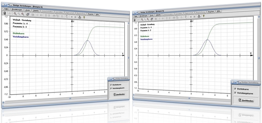Open the Zoom menu in the left window

coord(28,10)
